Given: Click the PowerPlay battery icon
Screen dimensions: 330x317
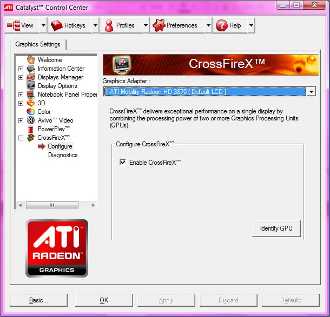Looking at the screenshot, I should pos(31,129).
